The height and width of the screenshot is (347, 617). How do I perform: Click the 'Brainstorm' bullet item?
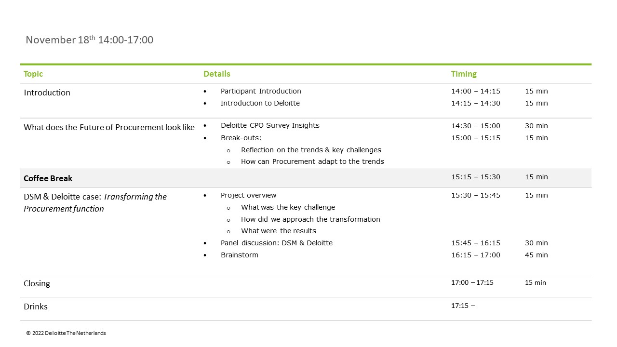tap(239, 255)
